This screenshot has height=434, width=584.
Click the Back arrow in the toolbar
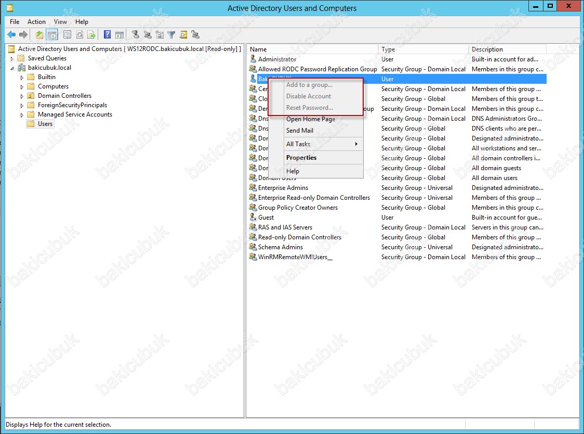(11, 35)
